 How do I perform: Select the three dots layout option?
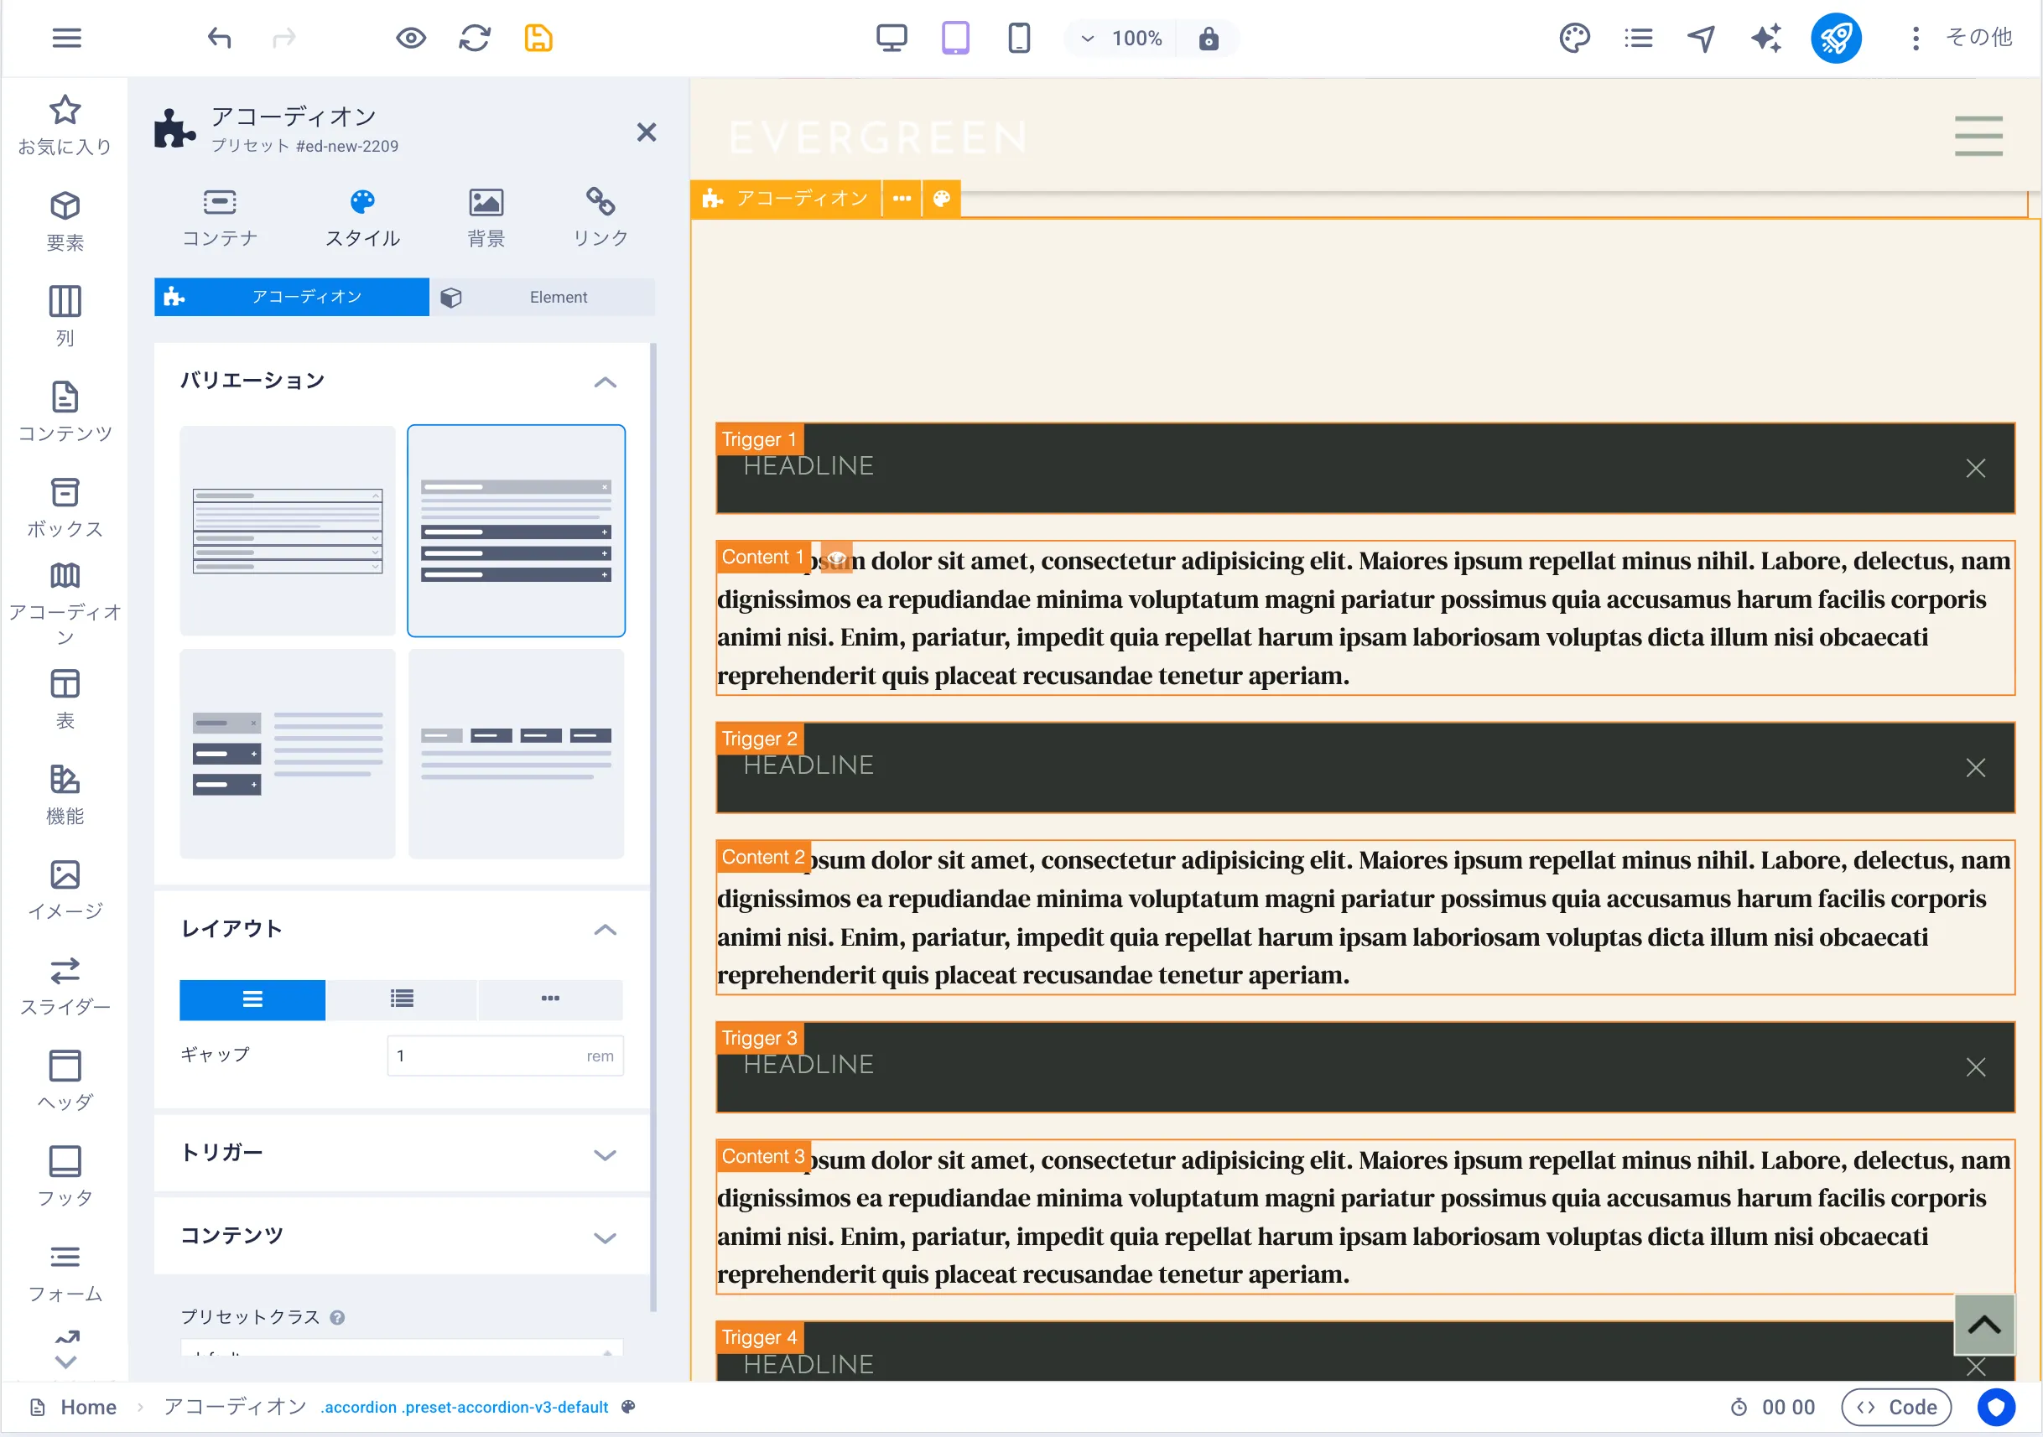551,999
